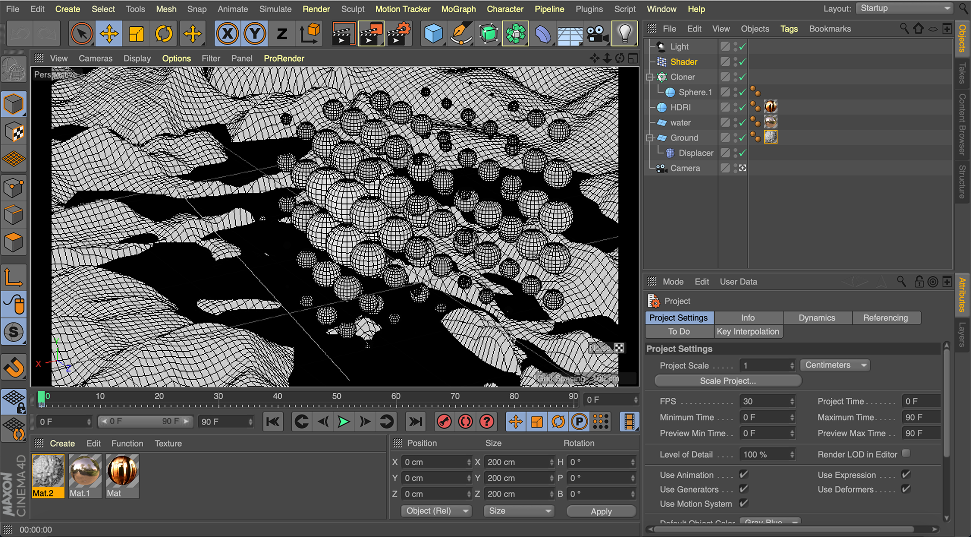Click the Camera object toolbar icon

tap(597, 34)
